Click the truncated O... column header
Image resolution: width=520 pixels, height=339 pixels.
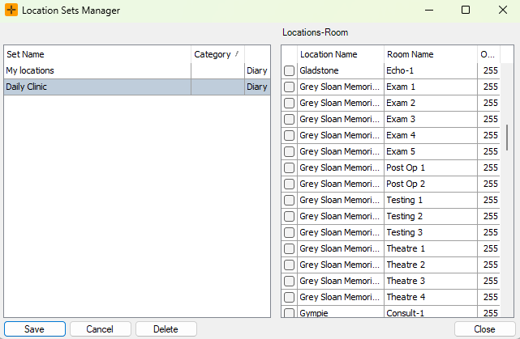pyautogui.click(x=489, y=54)
